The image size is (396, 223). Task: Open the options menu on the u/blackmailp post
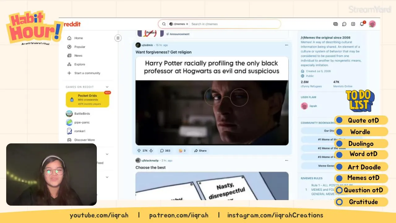[286, 160]
